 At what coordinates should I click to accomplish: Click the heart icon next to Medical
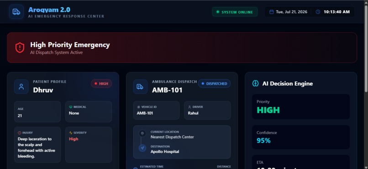(71, 107)
